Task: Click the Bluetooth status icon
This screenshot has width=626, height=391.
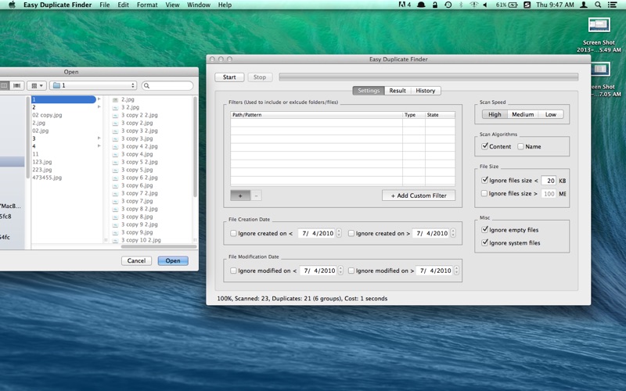Action: pyautogui.click(x=461, y=5)
